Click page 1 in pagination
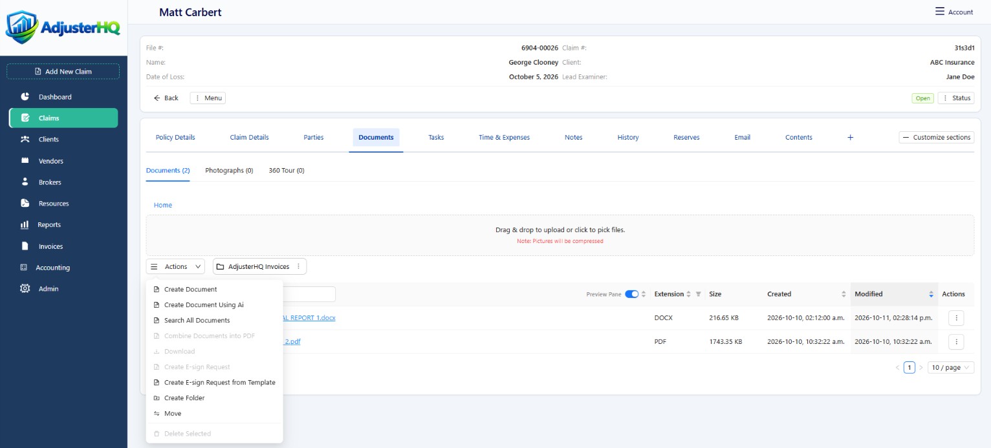The width and height of the screenshot is (991, 448). [909, 367]
